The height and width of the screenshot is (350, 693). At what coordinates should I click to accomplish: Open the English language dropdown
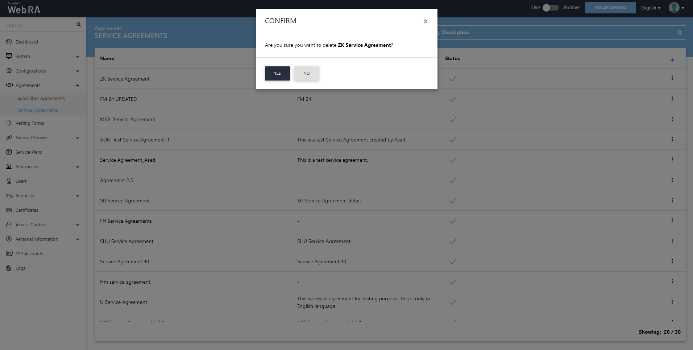651,8
